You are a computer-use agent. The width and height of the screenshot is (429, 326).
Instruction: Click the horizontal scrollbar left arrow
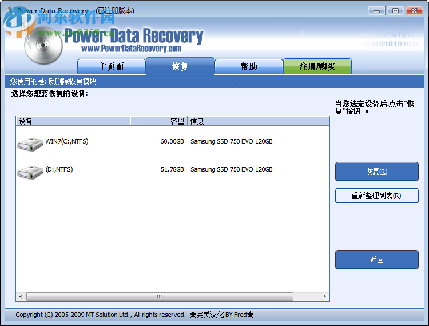point(21,296)
